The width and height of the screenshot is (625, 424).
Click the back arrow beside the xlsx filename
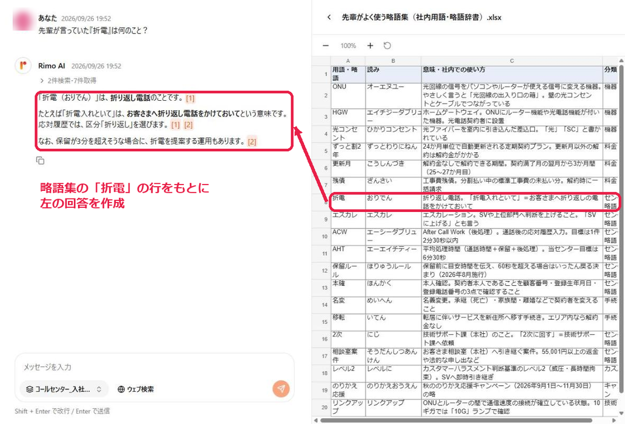click(329, 17)
